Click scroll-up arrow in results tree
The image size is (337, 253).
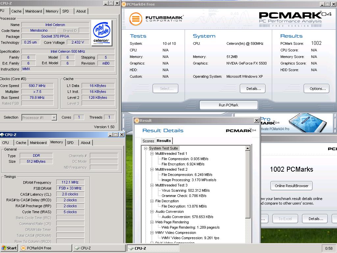coord(247,148)
